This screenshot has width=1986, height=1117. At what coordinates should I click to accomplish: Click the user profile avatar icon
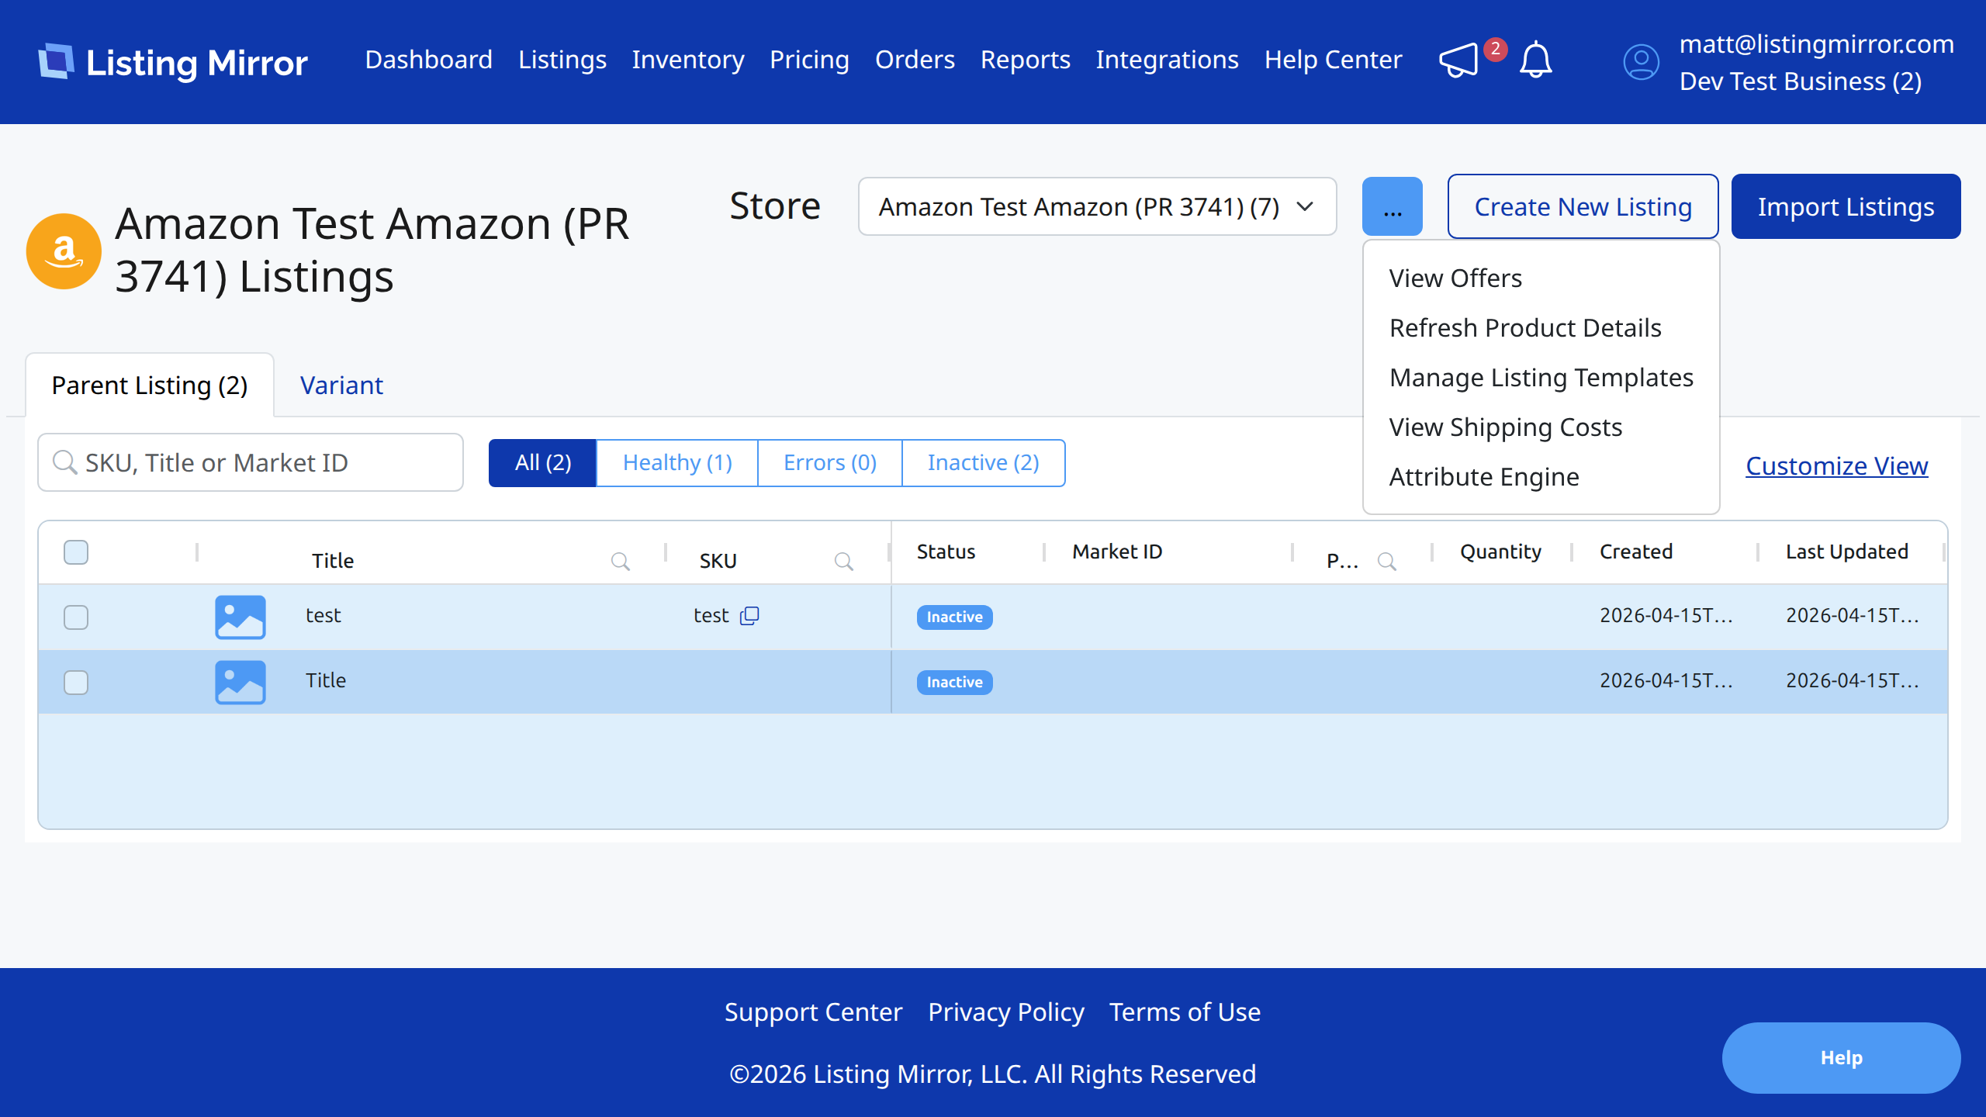click(x=1641, y=62)
